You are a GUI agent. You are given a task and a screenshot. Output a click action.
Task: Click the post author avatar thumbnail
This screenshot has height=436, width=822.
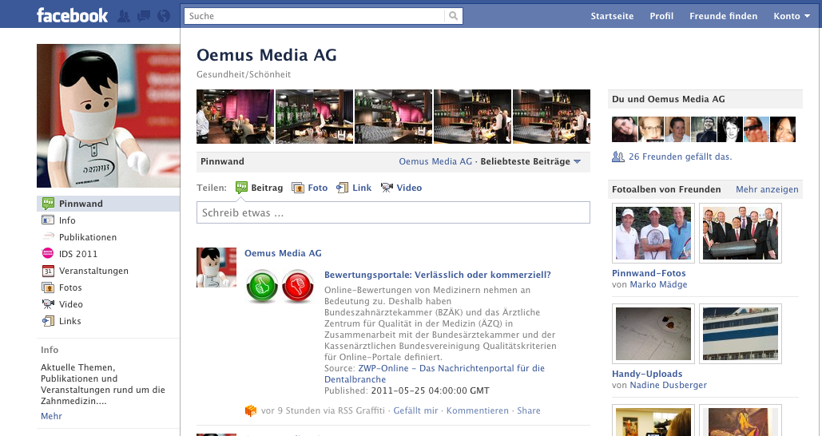click(x=216, y=268)
